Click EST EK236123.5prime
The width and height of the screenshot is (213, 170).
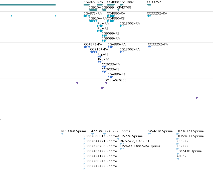[190, 131]
